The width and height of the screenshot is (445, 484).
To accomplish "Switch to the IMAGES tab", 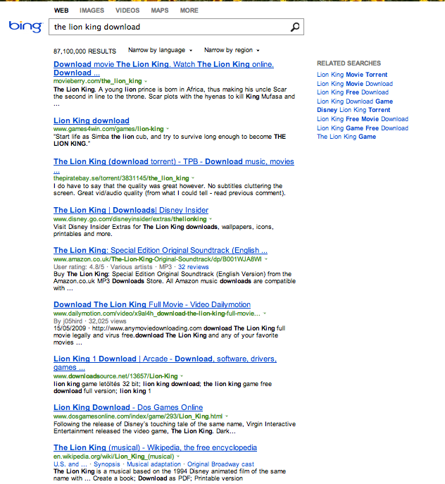I will [x=92, y=11].
